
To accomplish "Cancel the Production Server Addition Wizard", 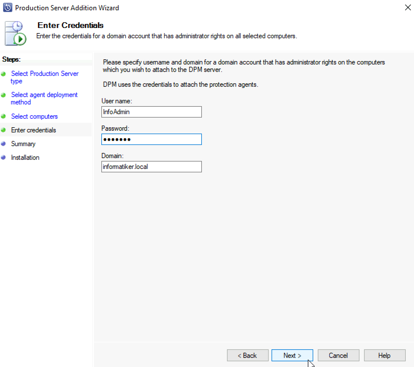I will click(x=339, y=355).
